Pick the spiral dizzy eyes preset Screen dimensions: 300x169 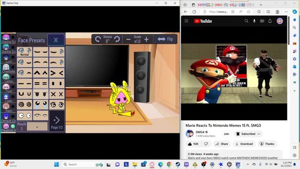coord(24,105)
